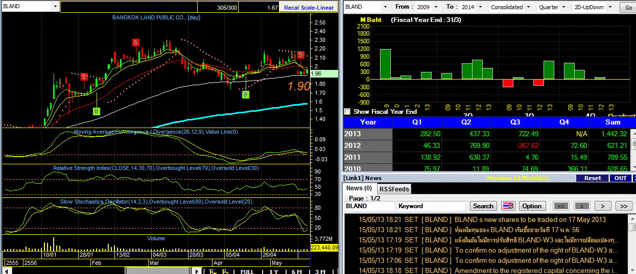Click the 2013 year row label
The height and width of the screenshot is (274, 636).
click(x=368, y=134)
